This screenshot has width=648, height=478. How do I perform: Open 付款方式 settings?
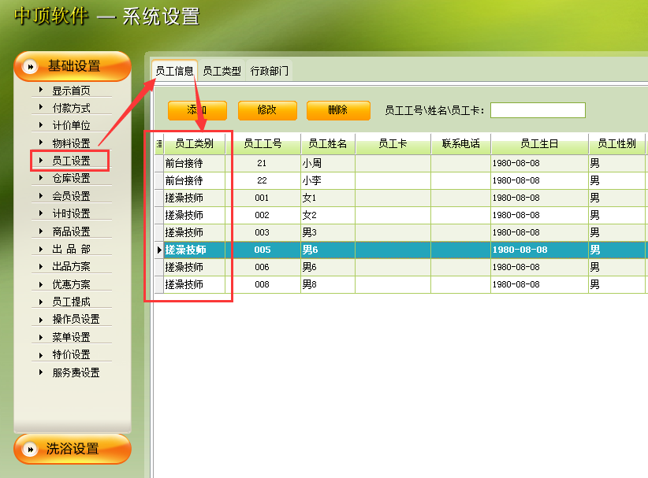point(71,108)
